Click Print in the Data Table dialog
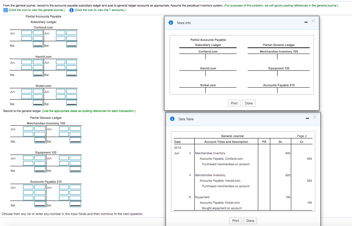352x226 pixels. point(236,221)
